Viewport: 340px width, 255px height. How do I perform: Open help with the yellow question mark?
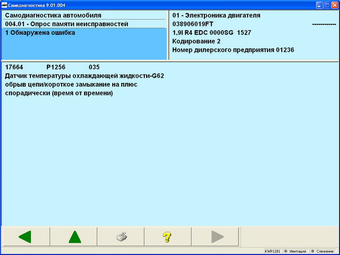point(168,237)
